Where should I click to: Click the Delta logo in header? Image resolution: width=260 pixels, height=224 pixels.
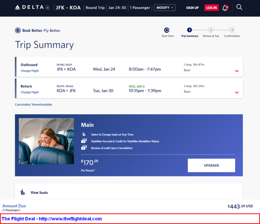[x=32, y=7]
